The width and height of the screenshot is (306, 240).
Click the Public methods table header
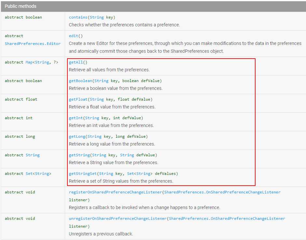click(x=153, y=6)
